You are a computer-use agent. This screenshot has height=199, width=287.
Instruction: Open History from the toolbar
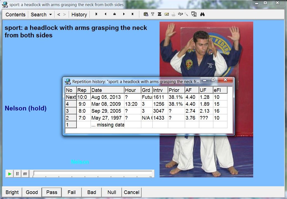[x=79, y=15]
